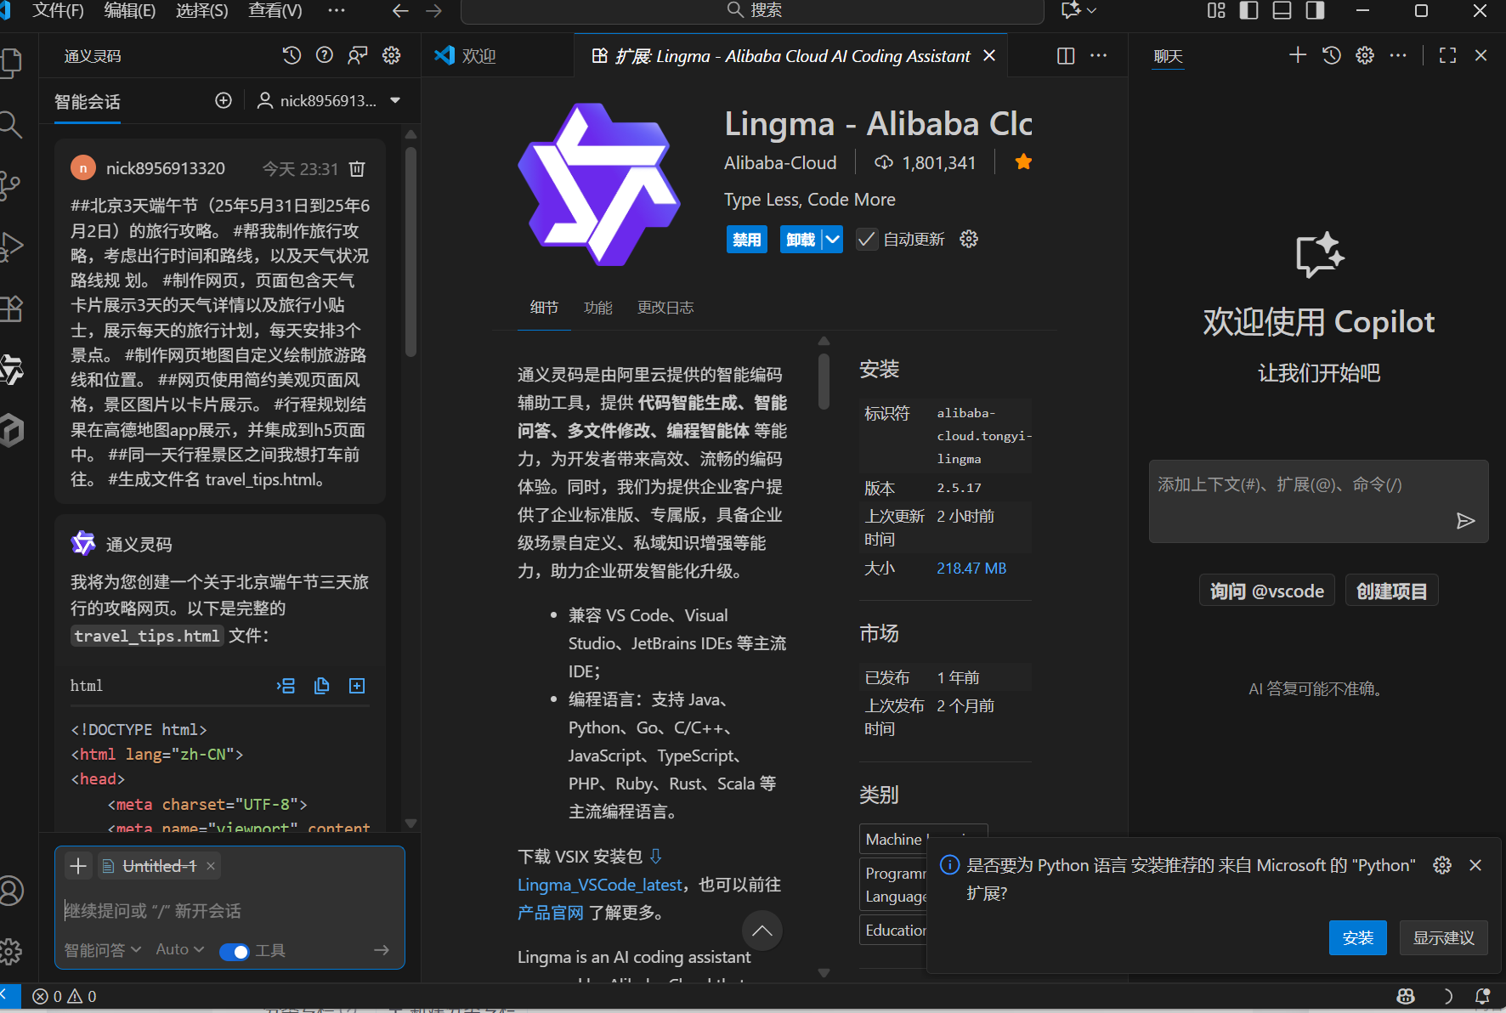Screen dimensions: 1506x1013
Task: Show Copilot chat history
Action: click(x=1332, y=55)
